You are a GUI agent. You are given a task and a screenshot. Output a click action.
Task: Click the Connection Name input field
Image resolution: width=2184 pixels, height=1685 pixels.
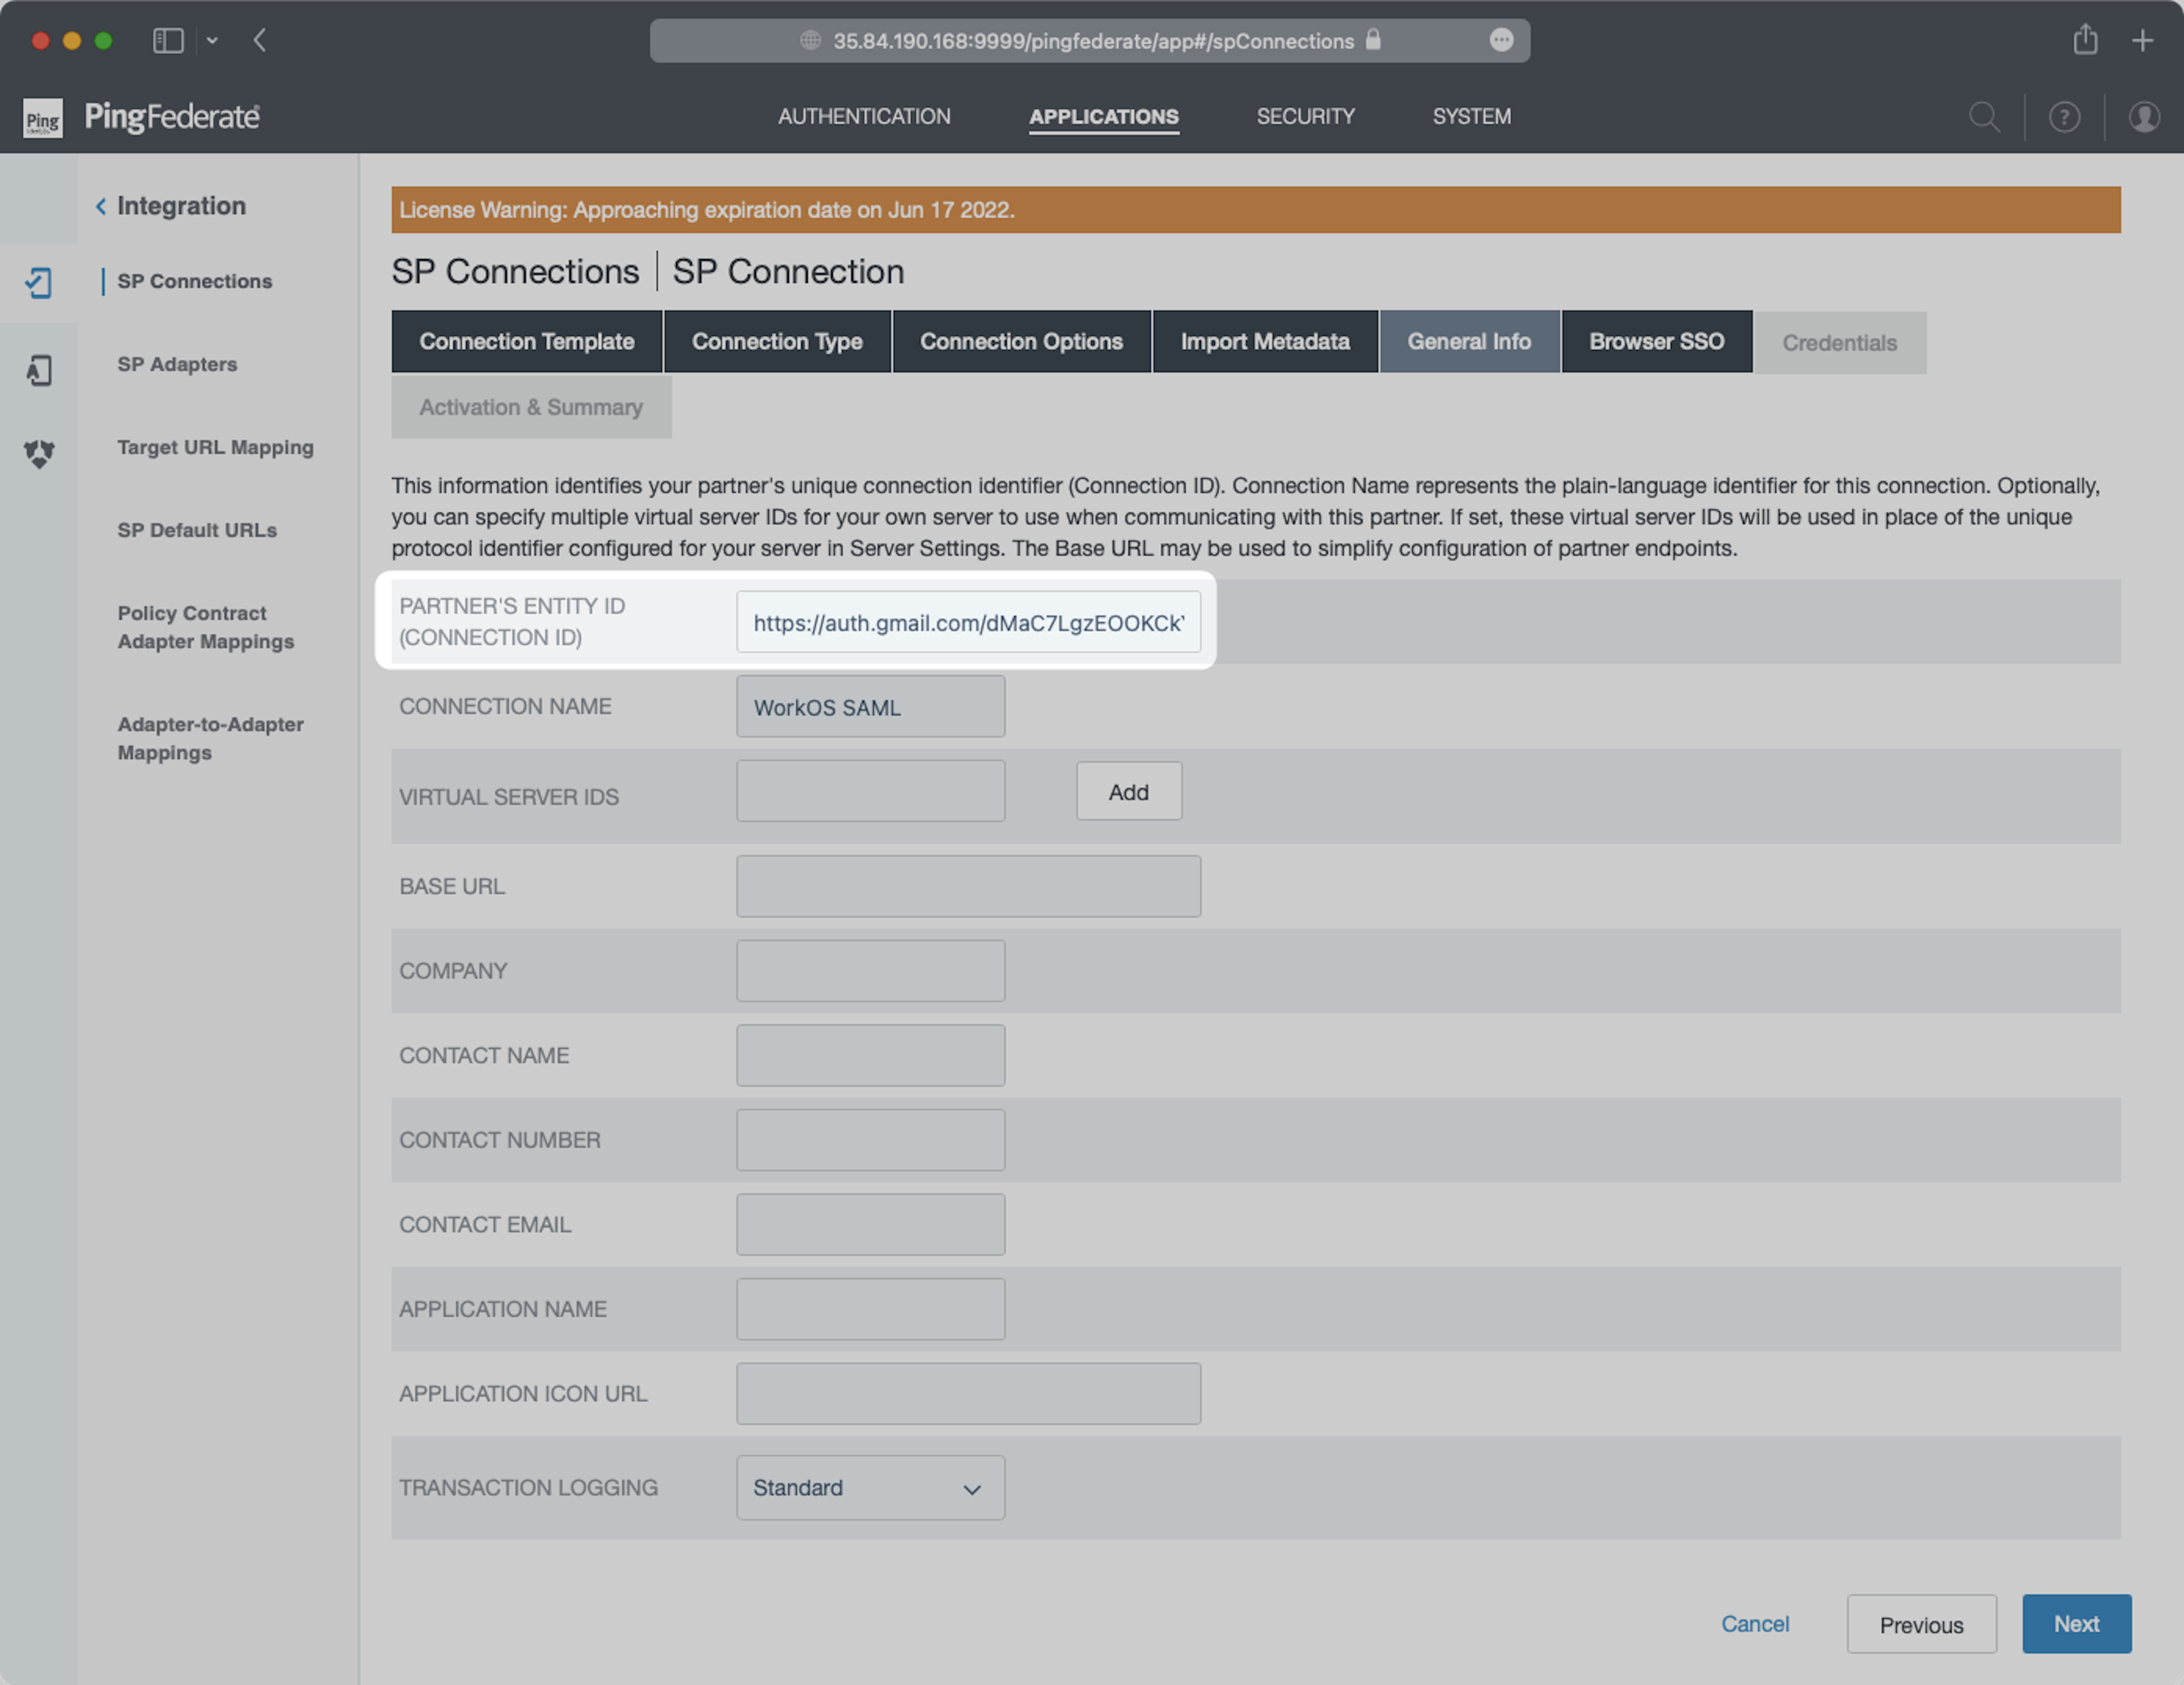pos(870,707)
